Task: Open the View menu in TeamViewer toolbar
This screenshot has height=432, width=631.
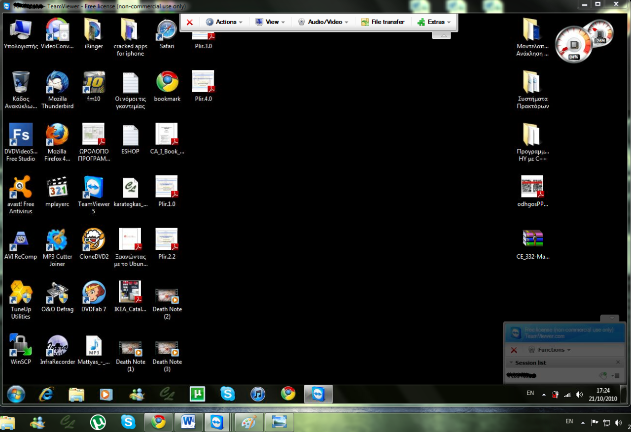Action: click(270, 22)
